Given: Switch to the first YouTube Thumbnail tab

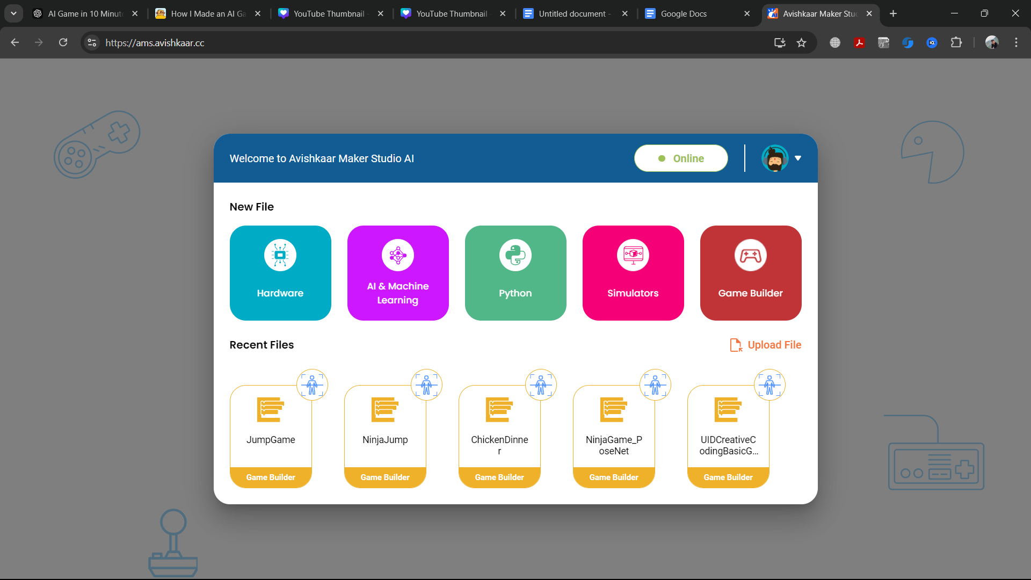Looking at the screenshot, I should tap(330, 14).
